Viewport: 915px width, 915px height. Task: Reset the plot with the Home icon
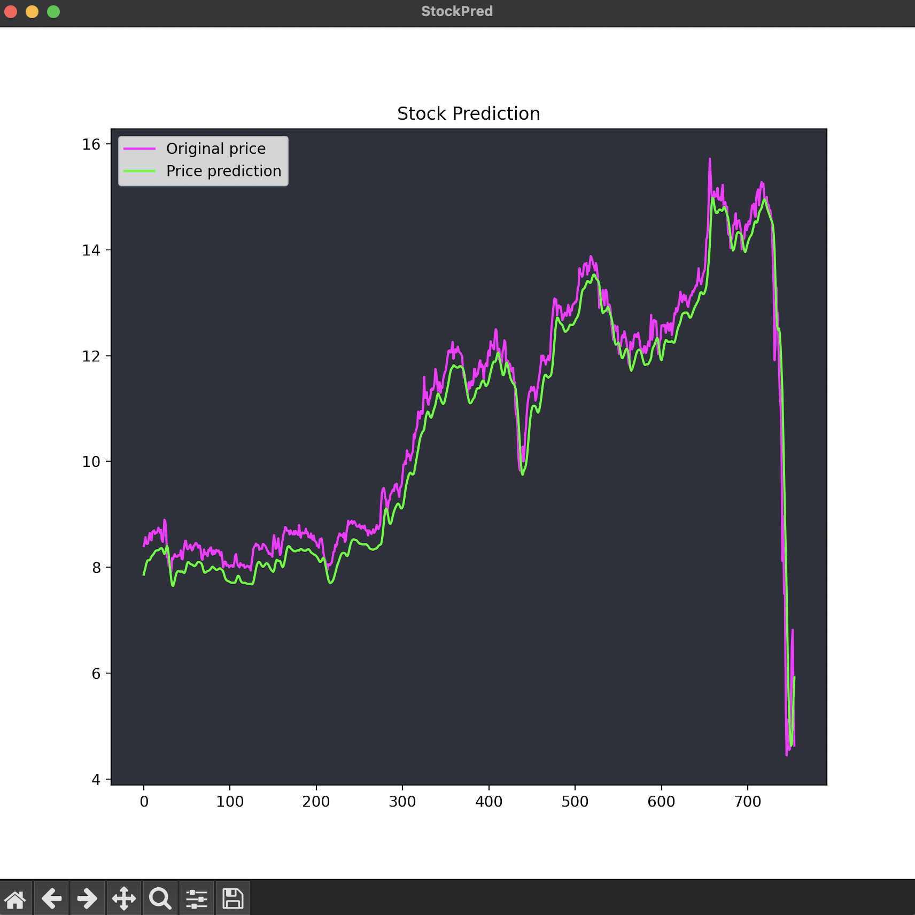15,898
